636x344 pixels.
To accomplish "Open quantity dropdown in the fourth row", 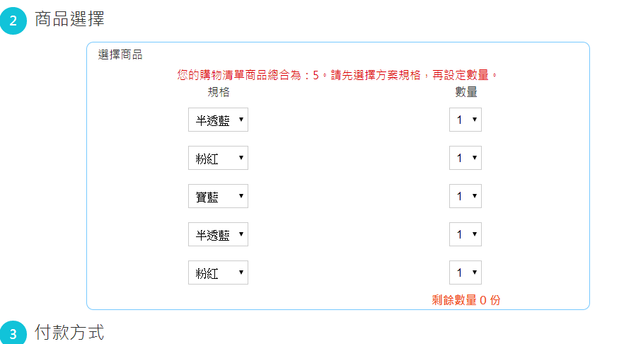I will tap(466, 234).
